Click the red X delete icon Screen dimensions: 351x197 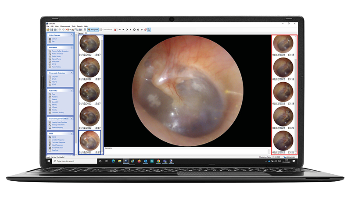coord(115,30)
